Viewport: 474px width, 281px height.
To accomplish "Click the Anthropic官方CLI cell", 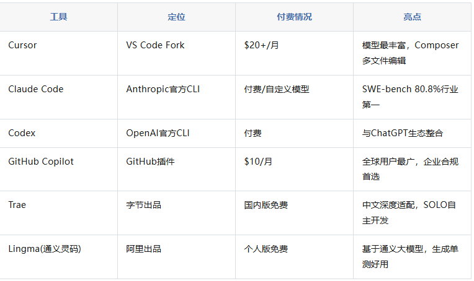I will pos(177,97).
